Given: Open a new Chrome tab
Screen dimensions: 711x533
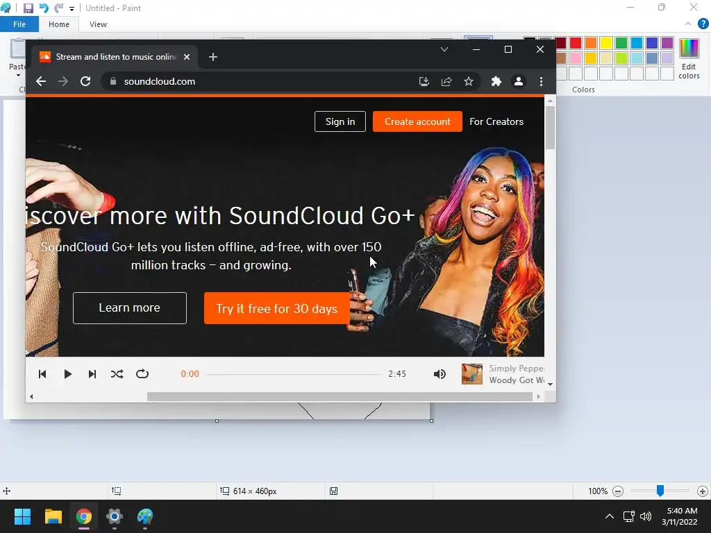Looking at the screenshot, I should point(213,57).
